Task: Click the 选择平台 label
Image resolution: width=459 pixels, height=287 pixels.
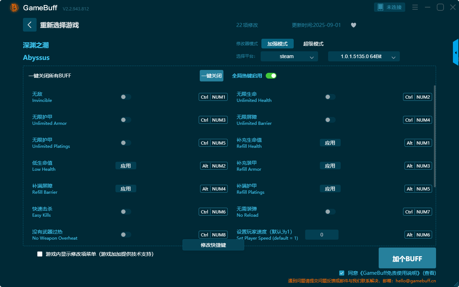Action: click(246, 56)
